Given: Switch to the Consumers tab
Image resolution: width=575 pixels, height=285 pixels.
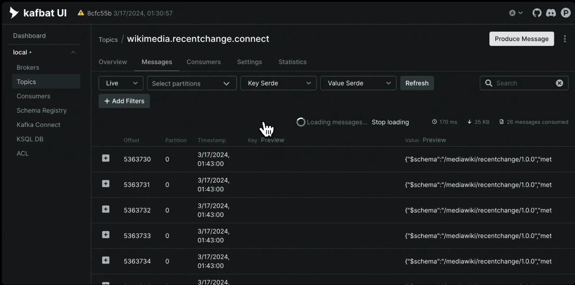Looking at the screenshot, I should click(x=204, y=62).
